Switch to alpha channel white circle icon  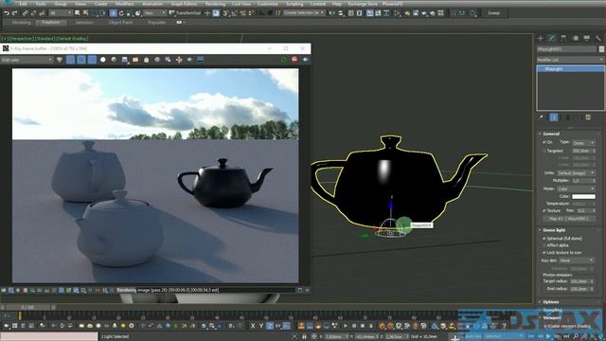coord(103,60)
